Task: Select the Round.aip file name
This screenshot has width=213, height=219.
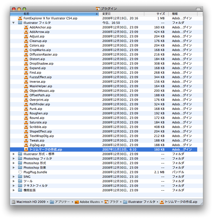Action: (x=37, y=118)
